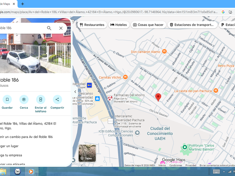Click the browser address bar URL
Viewport: 235px width, 176px height.
(109, 12)
